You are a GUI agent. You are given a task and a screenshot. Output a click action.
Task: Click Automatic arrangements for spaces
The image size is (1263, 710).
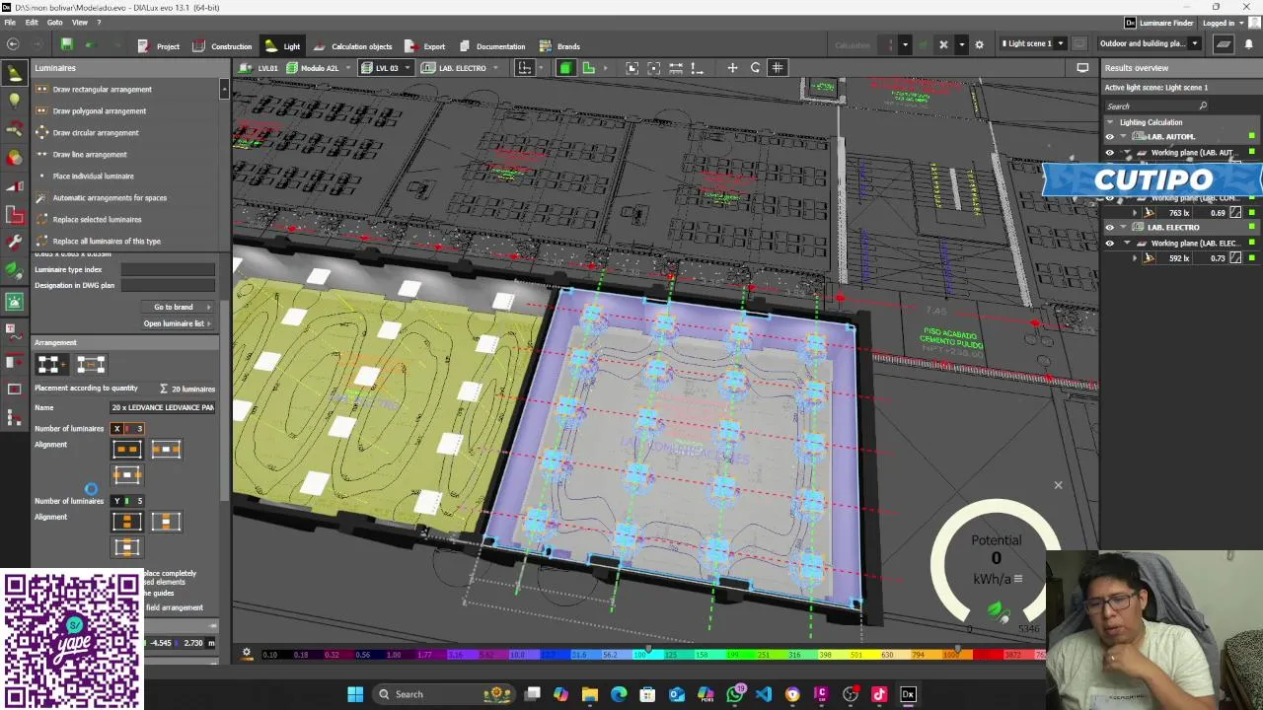coord(110,198)
